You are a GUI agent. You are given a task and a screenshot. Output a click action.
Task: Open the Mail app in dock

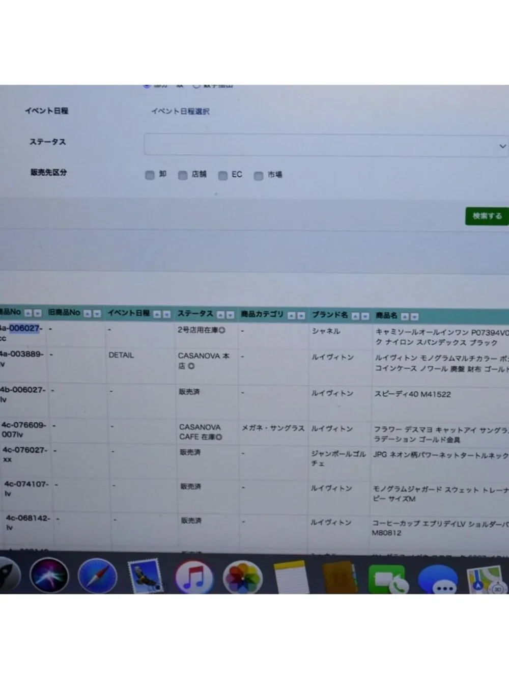pos(146,577)
